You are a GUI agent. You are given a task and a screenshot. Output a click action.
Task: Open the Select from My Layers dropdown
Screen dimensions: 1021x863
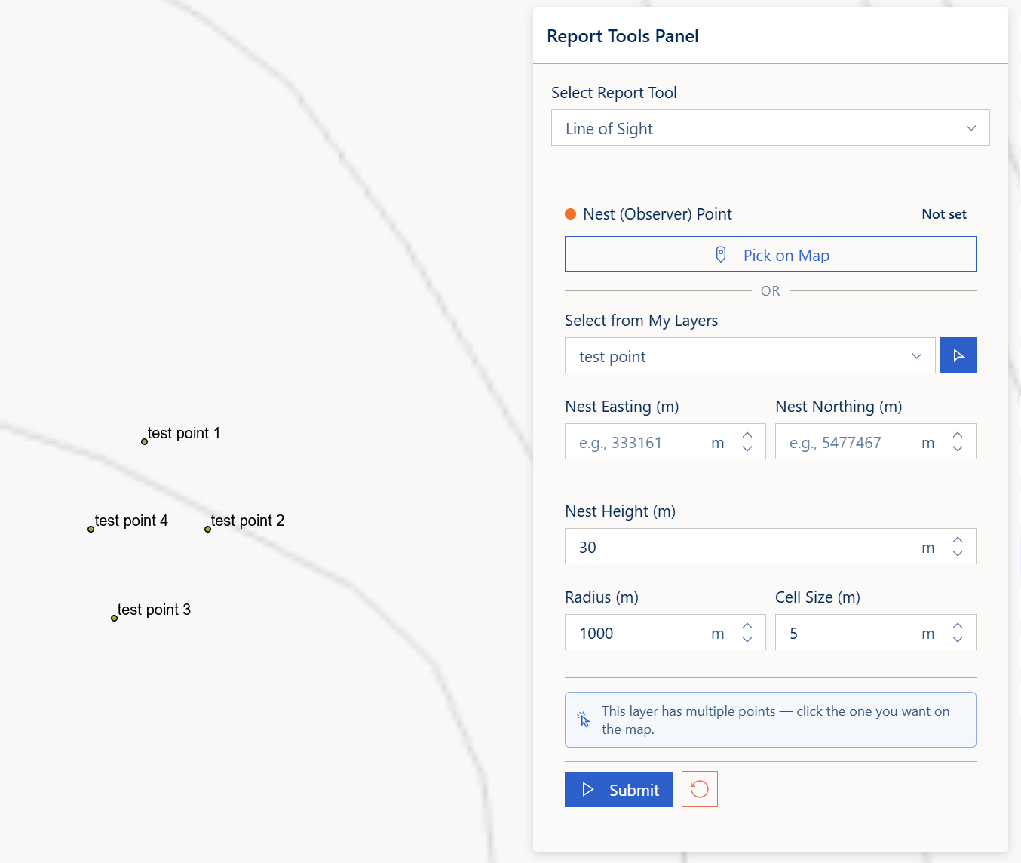click(750, 356)
